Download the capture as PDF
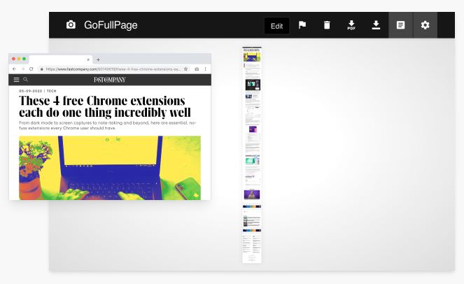The height and width of the screenshot is (284, 464). click(x=351, y=25)
